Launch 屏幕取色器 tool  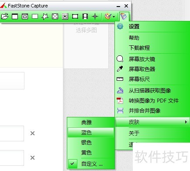(x=152, y=69)
